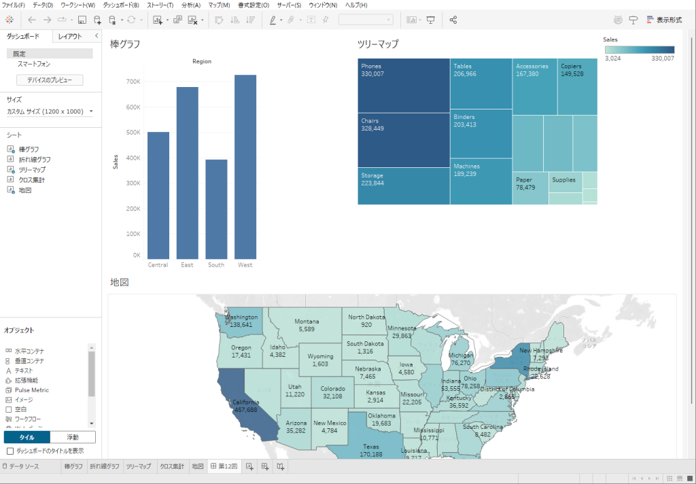Open the 分析(A) menu
696x484 pixels.
click(191, 5)
